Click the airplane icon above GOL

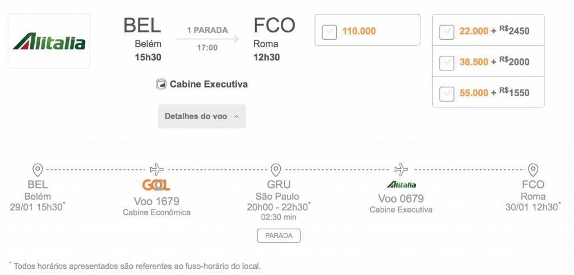pos(156,169)
